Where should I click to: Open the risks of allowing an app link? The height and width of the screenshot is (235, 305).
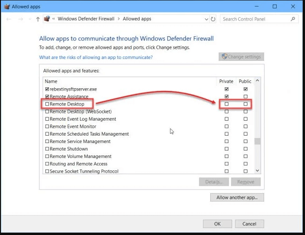[x=96, y=58]
